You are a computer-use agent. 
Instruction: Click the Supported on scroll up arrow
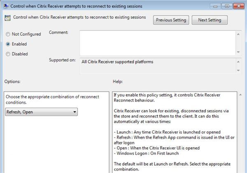pos(238,62)
